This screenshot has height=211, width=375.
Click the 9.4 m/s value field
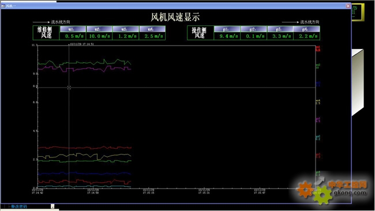click(x=227, y=36)
